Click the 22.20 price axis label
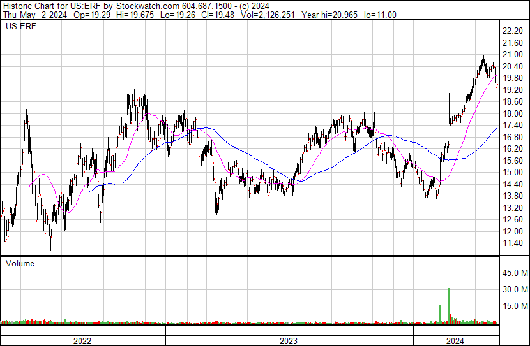This screenshot has width=530, height=346. point(513,31)
